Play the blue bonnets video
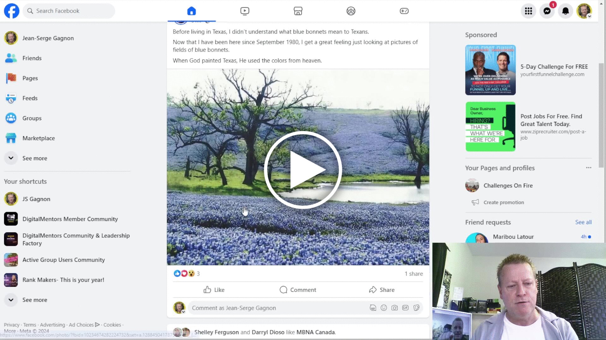This screenshot has height=340, width=606. [303, 170]
